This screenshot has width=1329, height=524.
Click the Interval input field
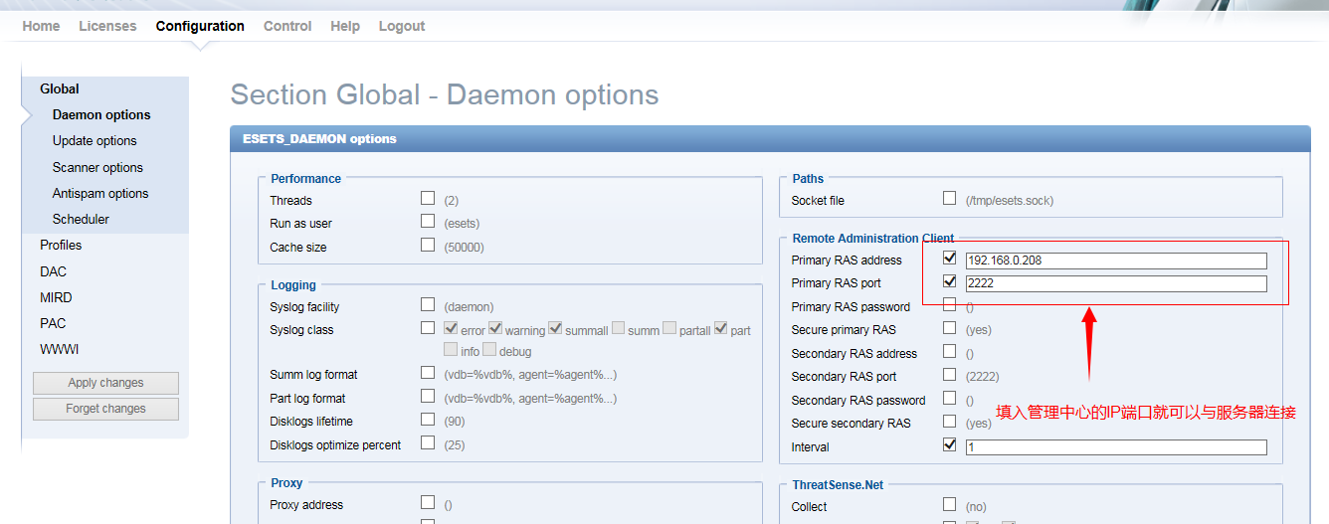(x=1116, y=447)
